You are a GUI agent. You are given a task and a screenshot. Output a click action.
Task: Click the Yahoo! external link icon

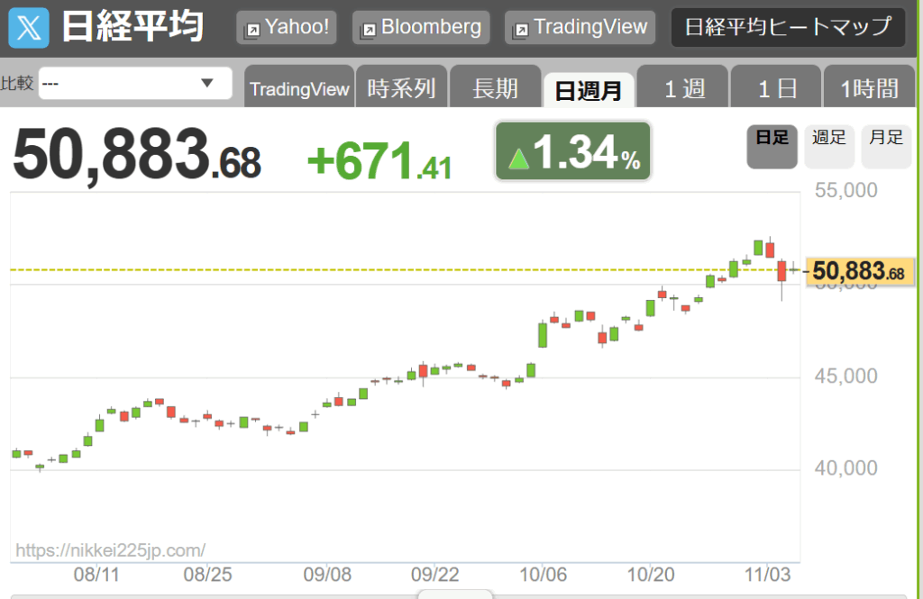click(x=252, y=30)
